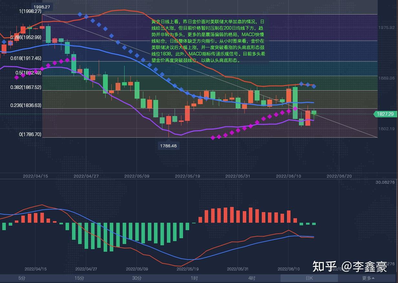Select the 30分 chart period
398x283 pixels.
[137, 278]
